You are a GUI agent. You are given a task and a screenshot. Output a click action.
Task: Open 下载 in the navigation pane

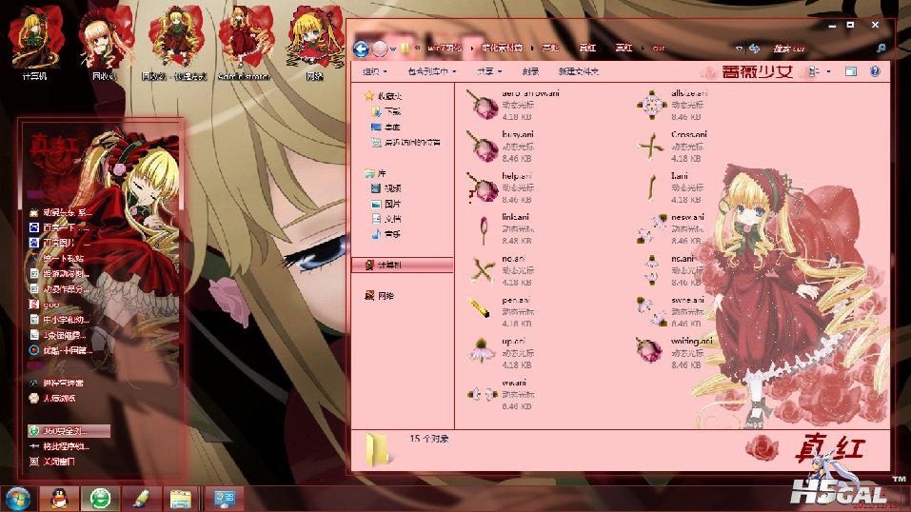(x=386, y=111)
